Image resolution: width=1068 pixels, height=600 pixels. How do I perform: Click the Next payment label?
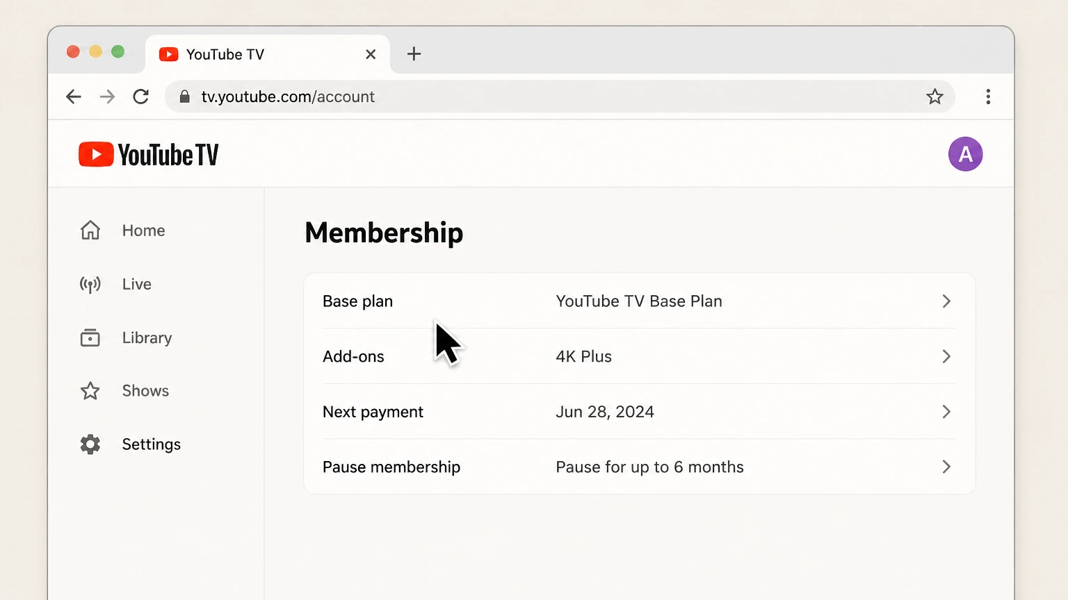coord(373,412)
